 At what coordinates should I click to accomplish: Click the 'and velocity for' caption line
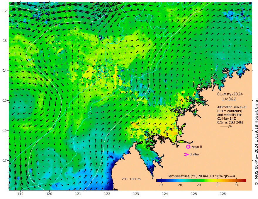[x=229, y=115]
